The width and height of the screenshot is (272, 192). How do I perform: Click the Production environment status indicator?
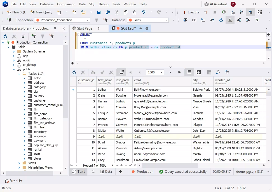point(143,172)
